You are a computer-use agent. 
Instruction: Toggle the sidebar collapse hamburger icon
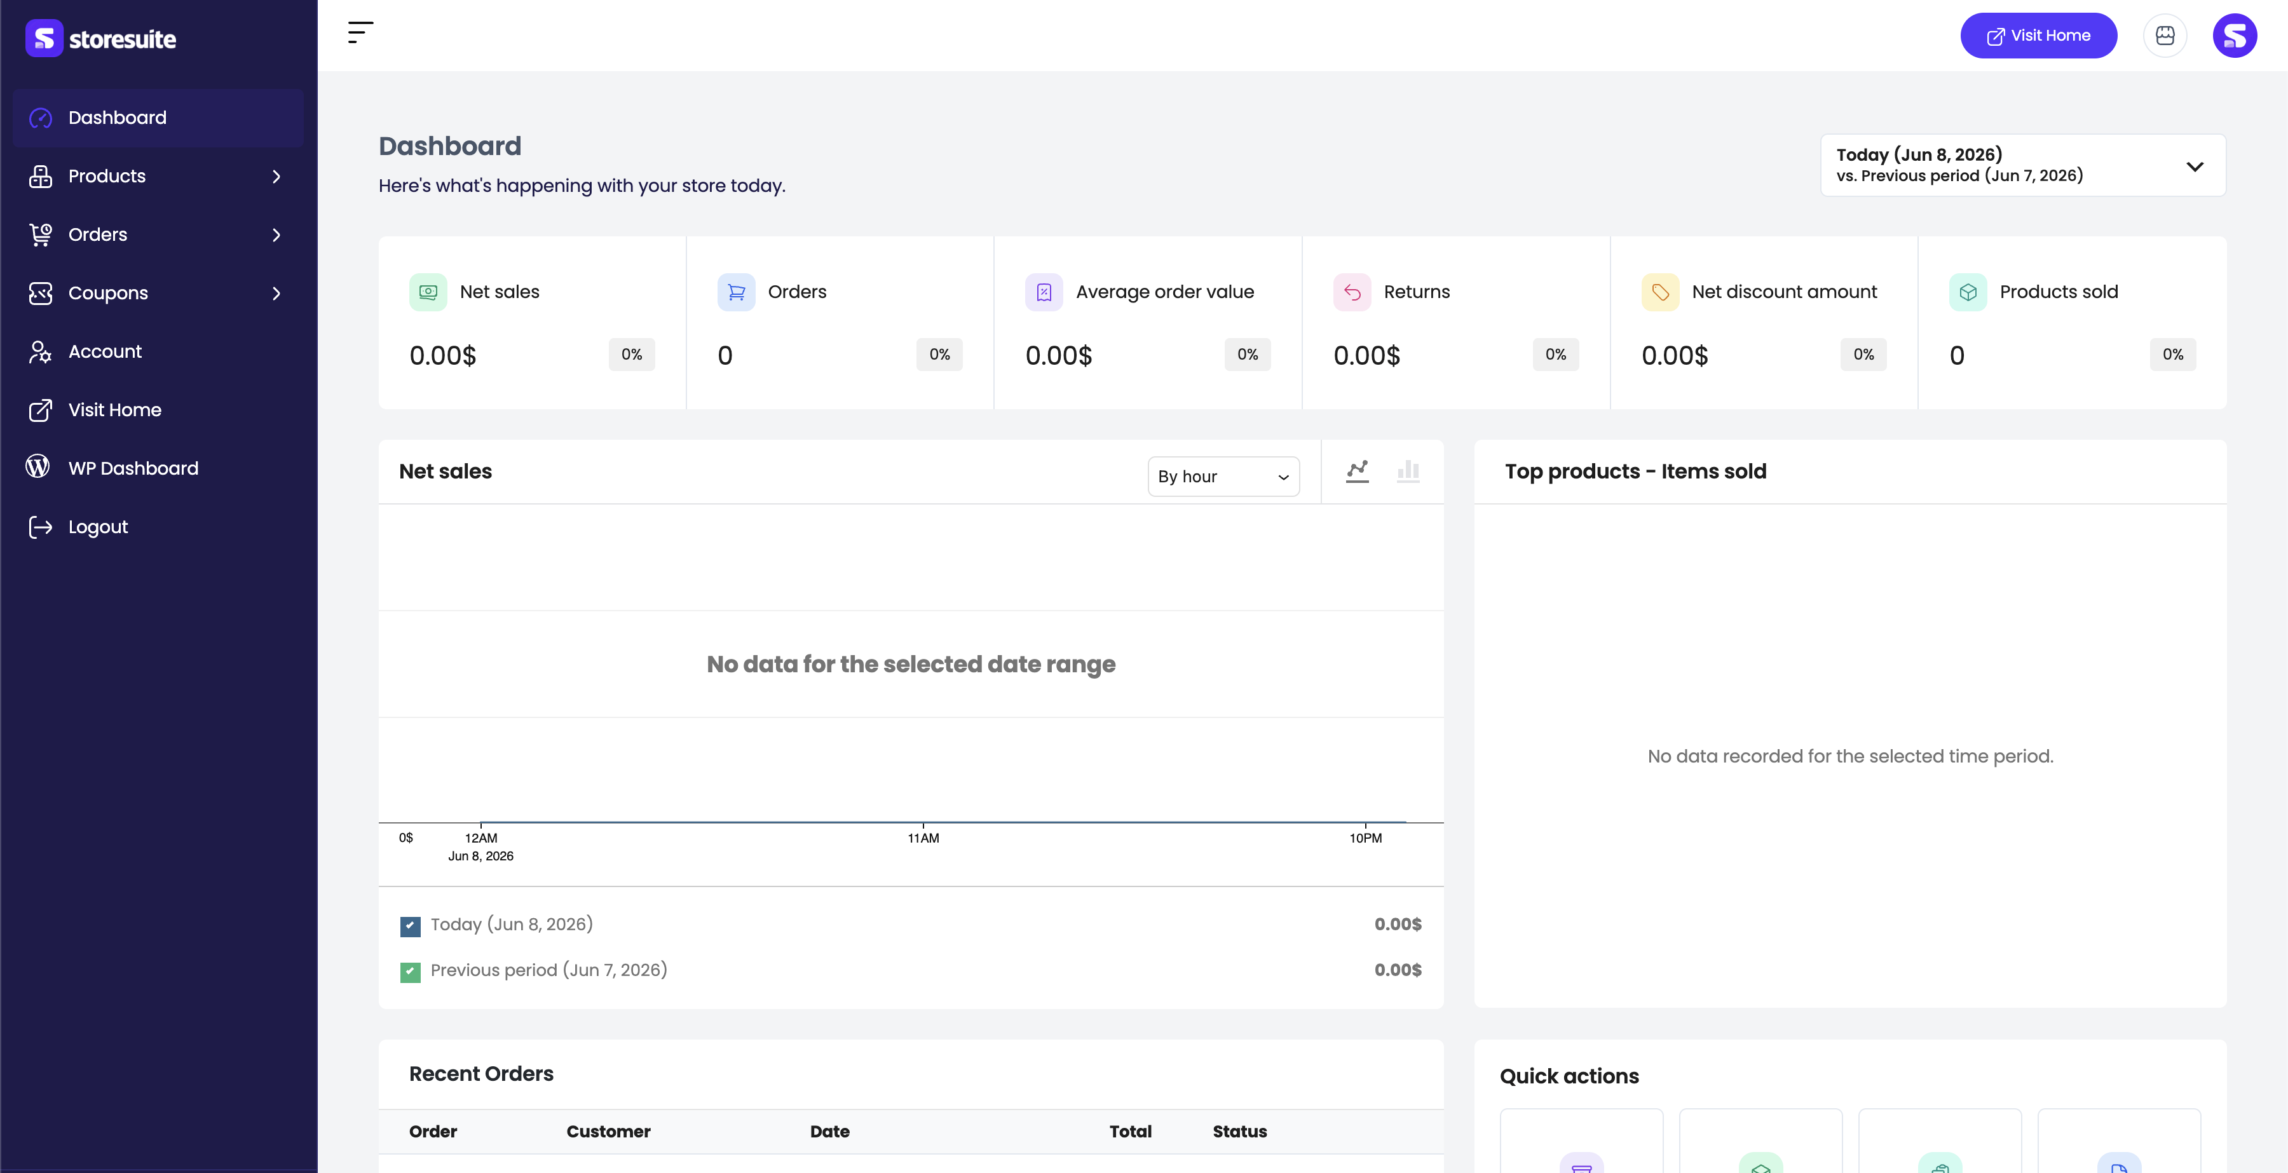(360, 33)
